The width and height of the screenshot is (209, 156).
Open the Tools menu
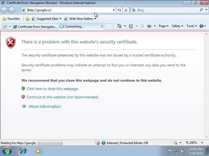click(192, 26)
